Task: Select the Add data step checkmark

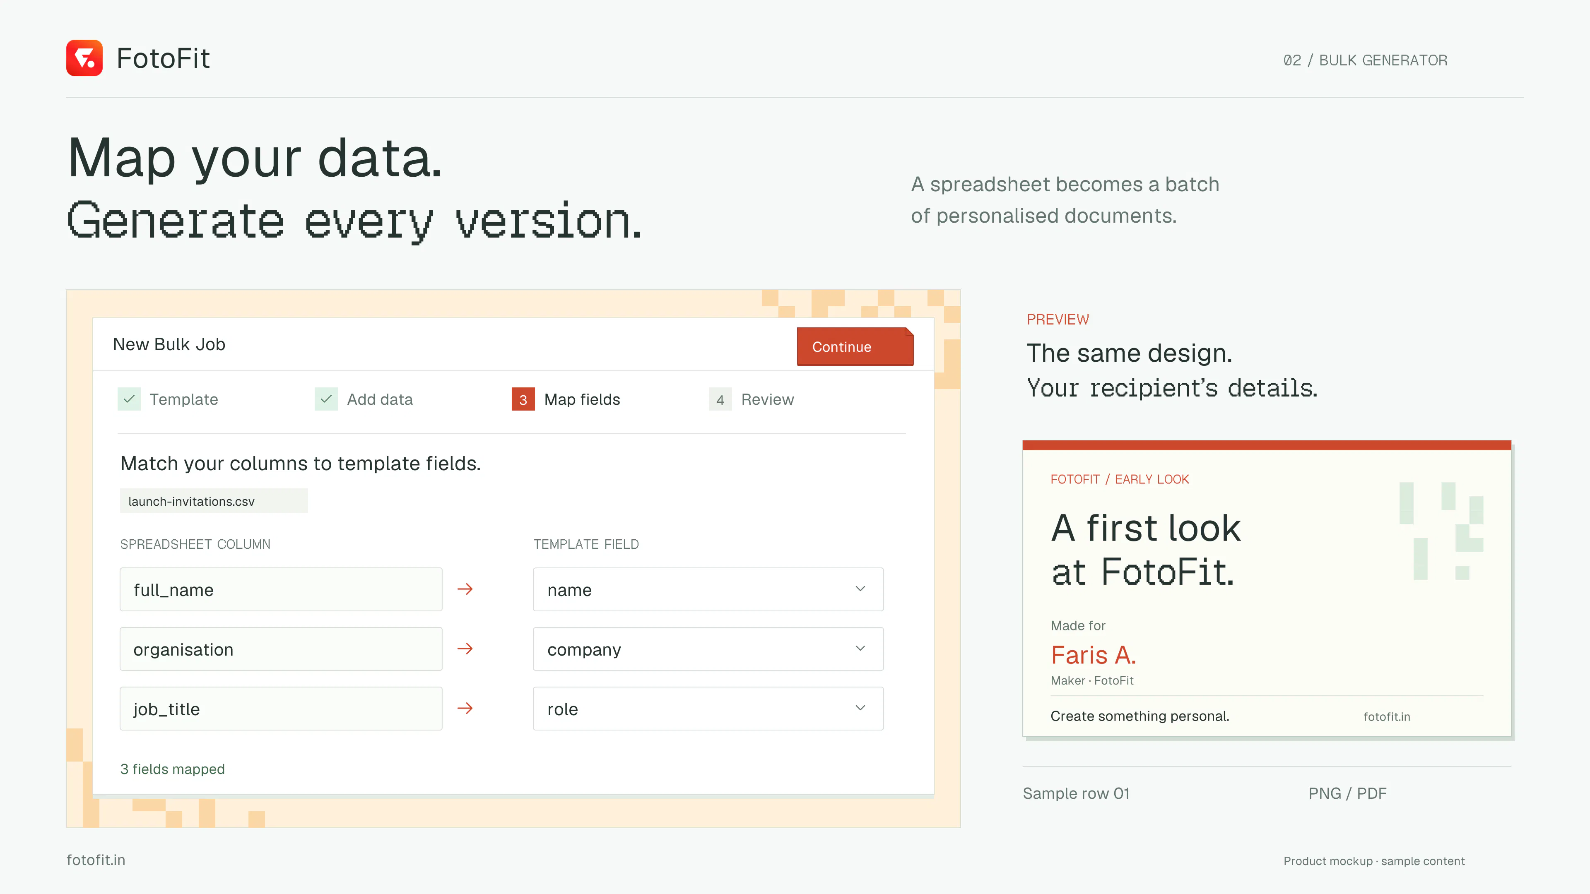Action: click(x=326, y=399)
